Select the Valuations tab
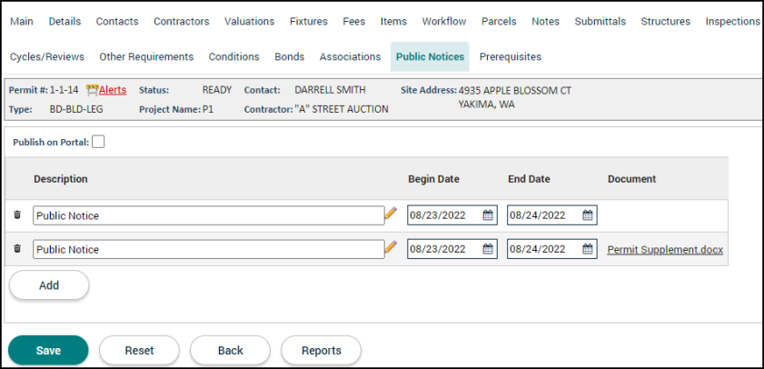 coord(250,22)
